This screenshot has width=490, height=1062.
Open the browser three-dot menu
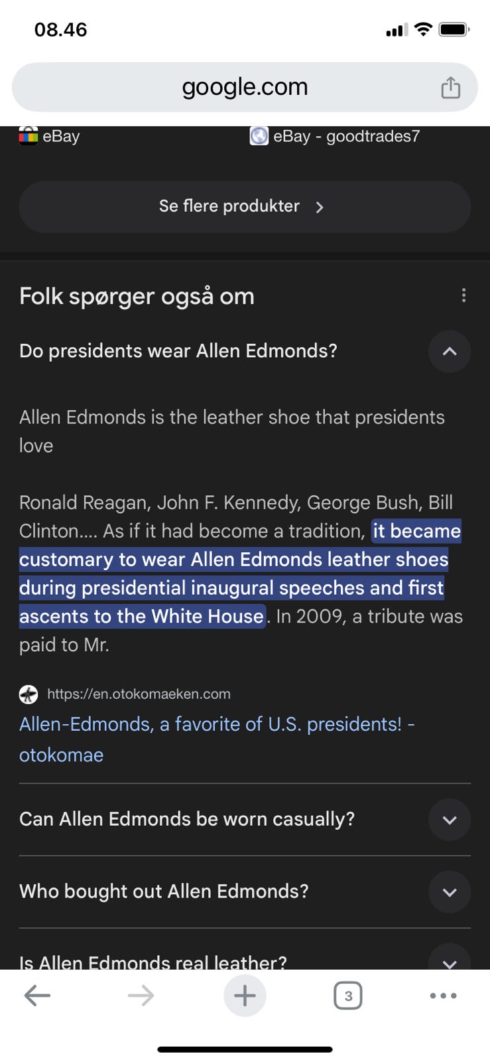(443, 996)
